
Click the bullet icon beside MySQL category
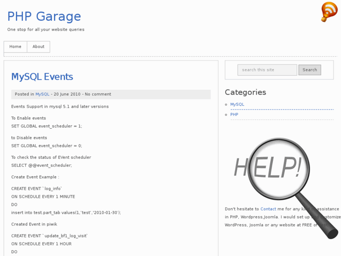[x=226, y=105]
